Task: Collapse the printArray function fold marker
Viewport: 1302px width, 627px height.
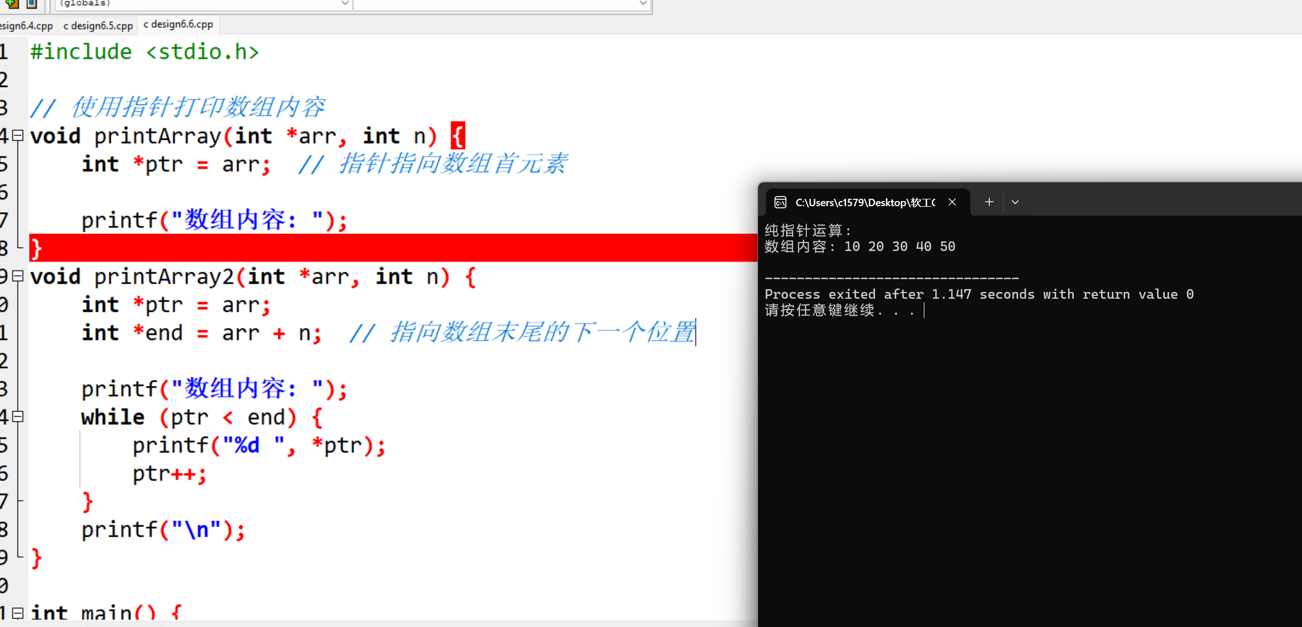Action: coord(16,135)
